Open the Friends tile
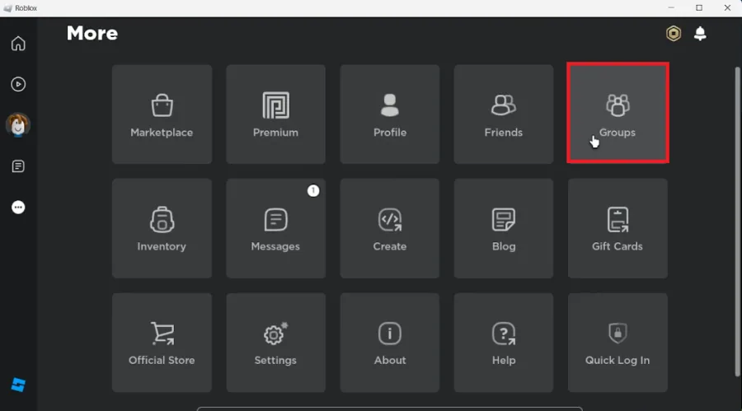742x411 pixels. coord(504,114)
